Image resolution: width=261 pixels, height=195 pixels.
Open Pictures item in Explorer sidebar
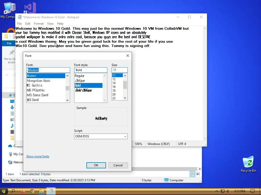click(x=12, y=120)
